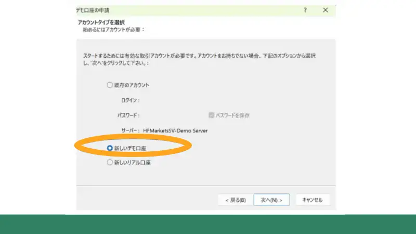Image resolution: width=416 pixels, height=234 pixels.
Task: Click the パスワード input field
Action: (x=173, y=115)
